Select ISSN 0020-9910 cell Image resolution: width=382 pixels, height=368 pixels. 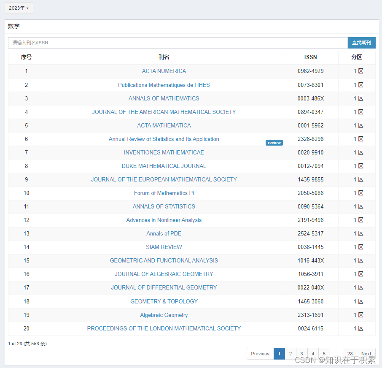click(311, 152)
